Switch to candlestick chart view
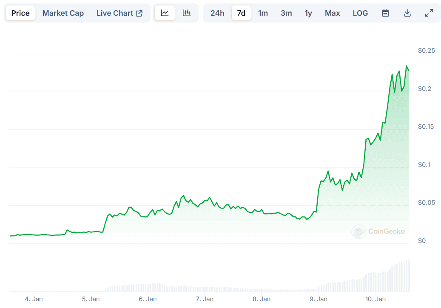The height and width of the screenshot is (308, 441). 187,13
